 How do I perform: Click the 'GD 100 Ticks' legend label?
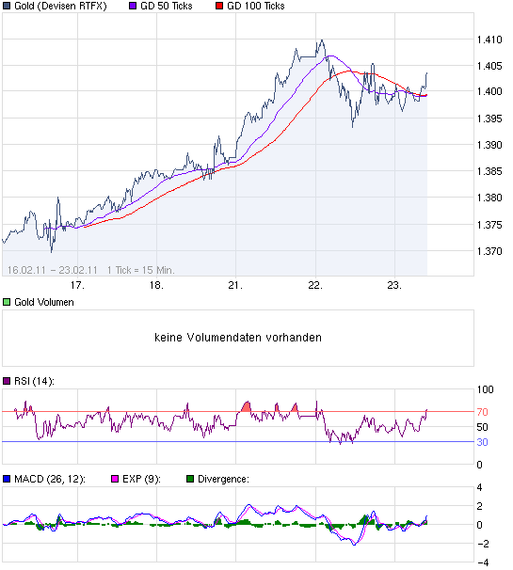(256, 6)
